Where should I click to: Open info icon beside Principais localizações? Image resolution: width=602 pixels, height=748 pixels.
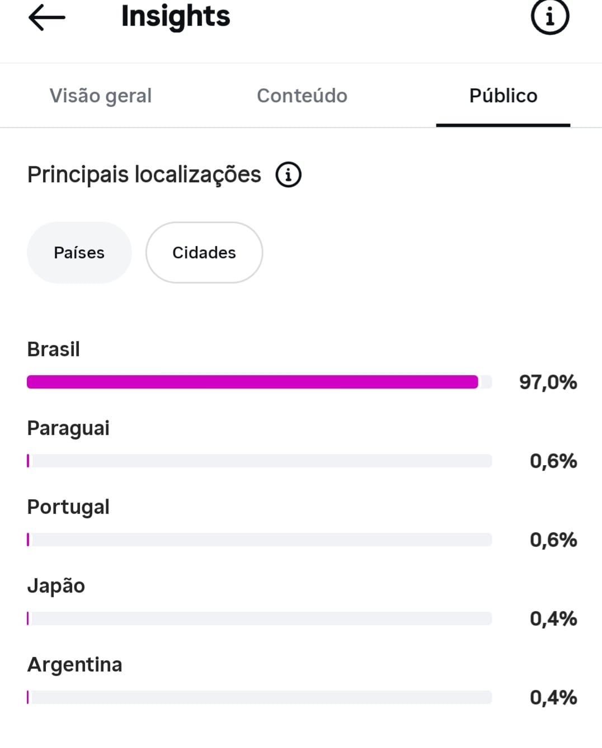coord(288,175)
